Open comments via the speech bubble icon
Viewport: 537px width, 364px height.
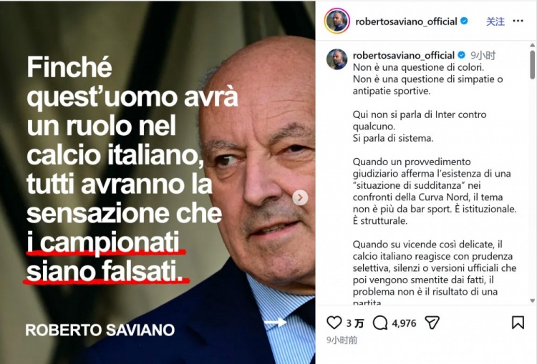click(x=379, y=323)
